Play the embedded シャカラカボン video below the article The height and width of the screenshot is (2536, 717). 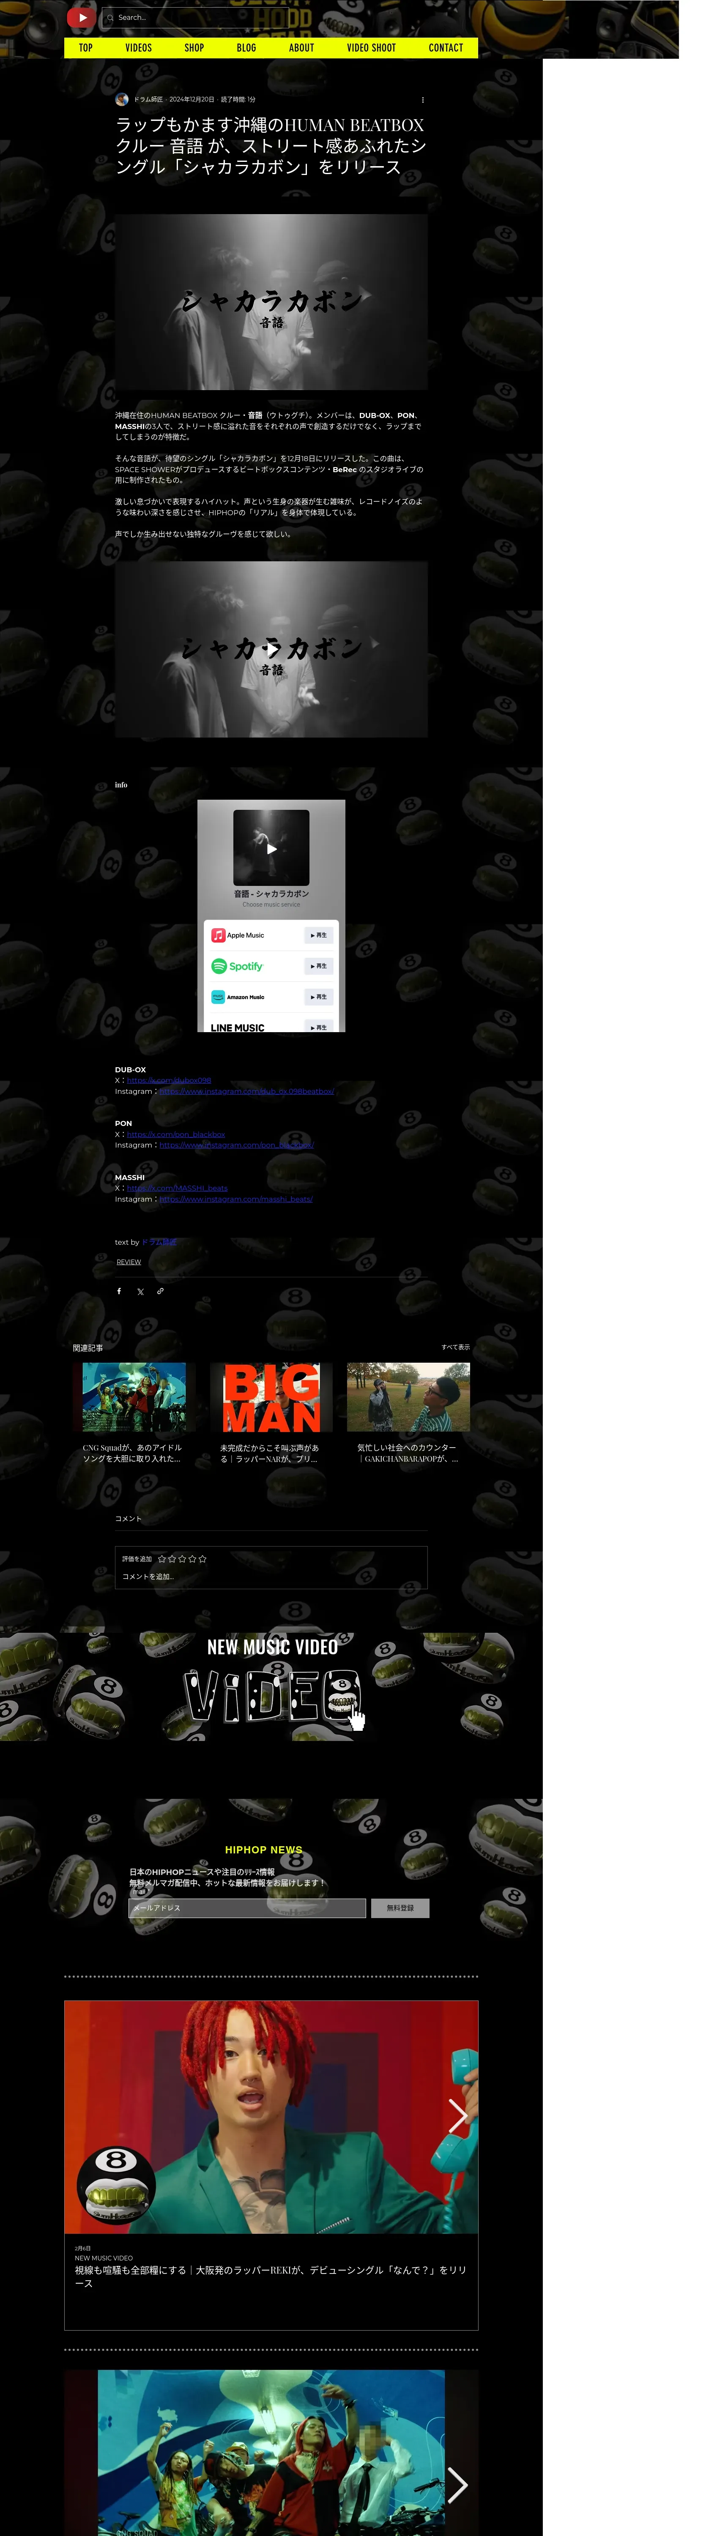pos(271,649)
